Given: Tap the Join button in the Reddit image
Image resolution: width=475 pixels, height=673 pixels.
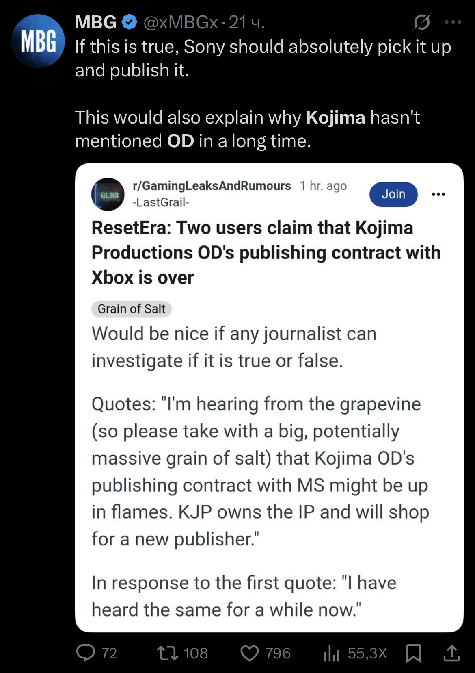Looking at the screenshot, I should (393, 194).
